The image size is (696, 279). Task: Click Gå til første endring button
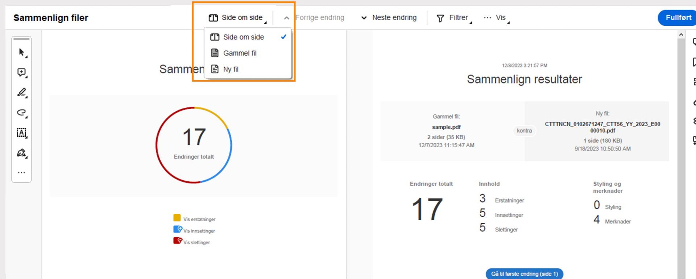[524, 274]
